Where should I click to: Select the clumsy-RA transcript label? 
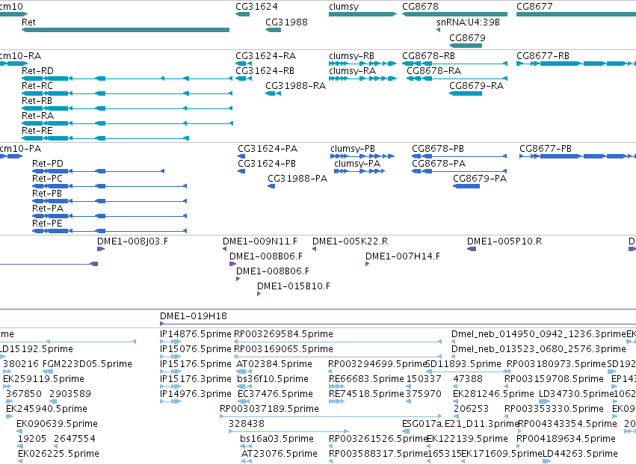353,70
